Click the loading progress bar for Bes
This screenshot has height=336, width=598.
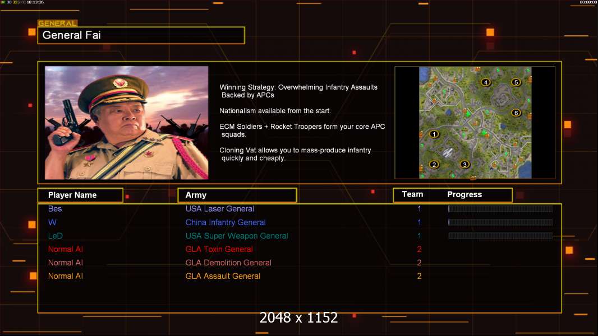[x=500, y=208]
